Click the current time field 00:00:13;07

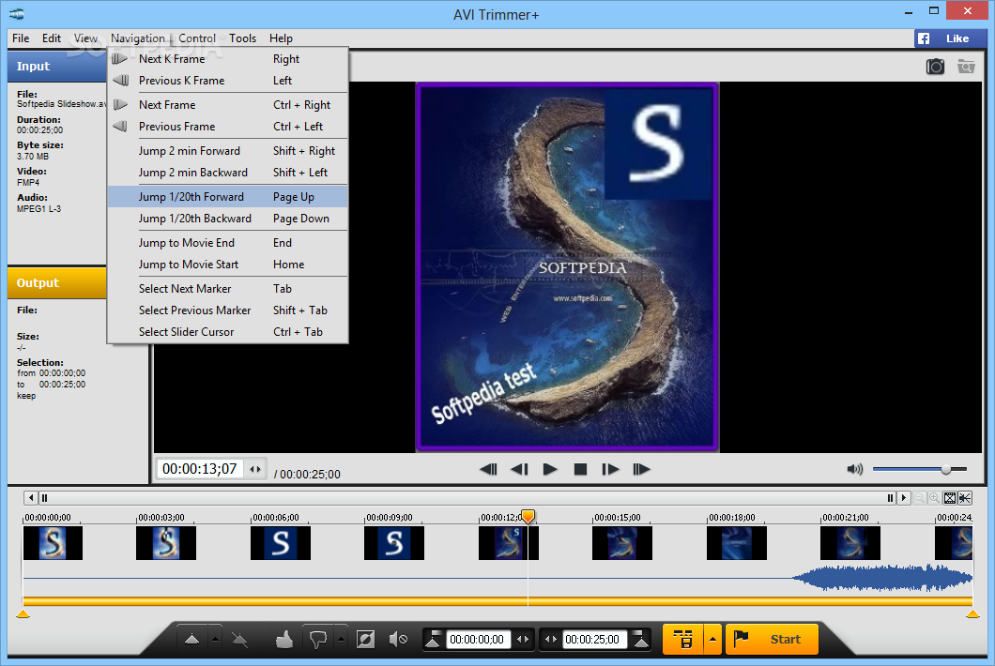tap(200, 469)
